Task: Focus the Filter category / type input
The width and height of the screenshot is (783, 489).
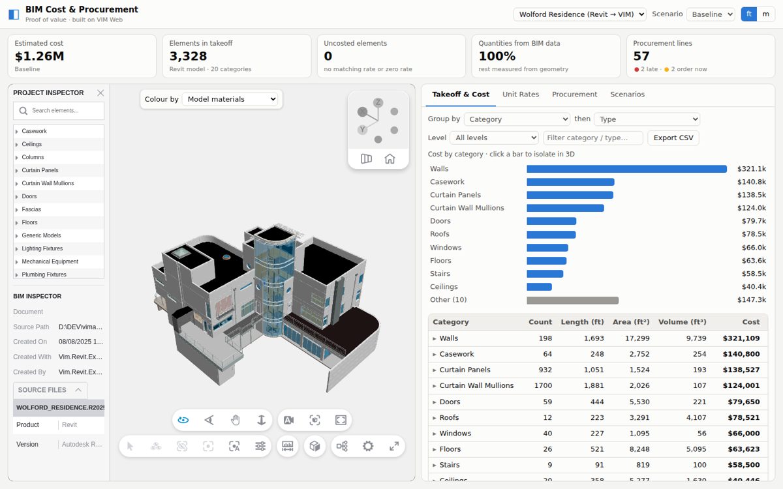Action: 593,138
